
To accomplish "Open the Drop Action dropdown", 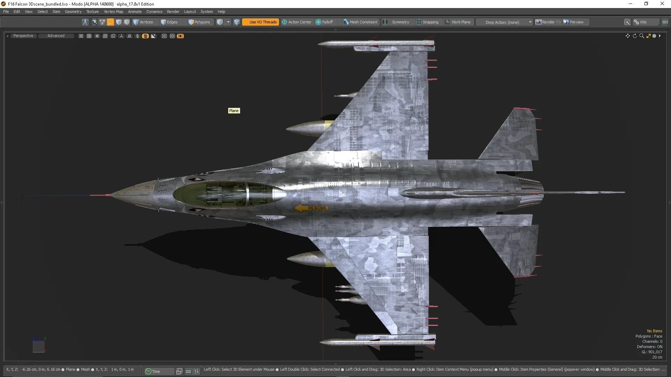I will [505, 22].
